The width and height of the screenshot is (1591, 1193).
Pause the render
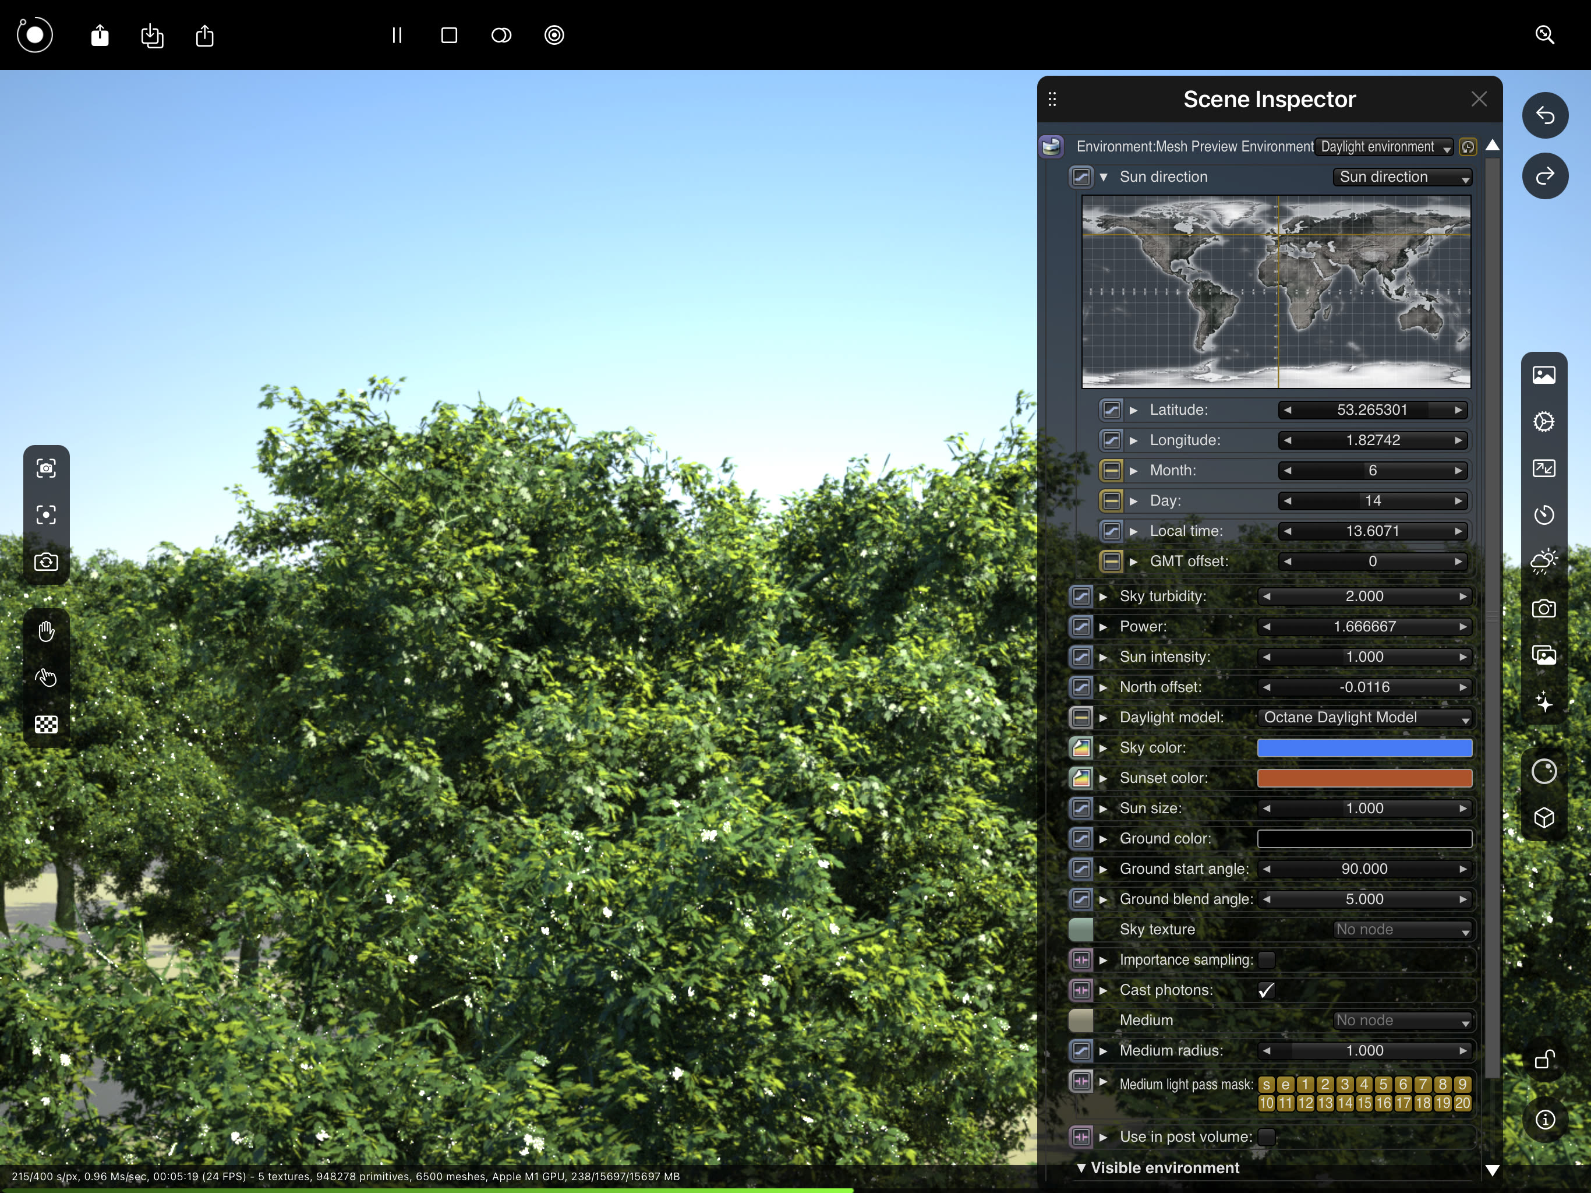(397, 36)
